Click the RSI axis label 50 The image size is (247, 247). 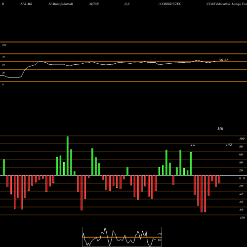click(x=3, y=65)
